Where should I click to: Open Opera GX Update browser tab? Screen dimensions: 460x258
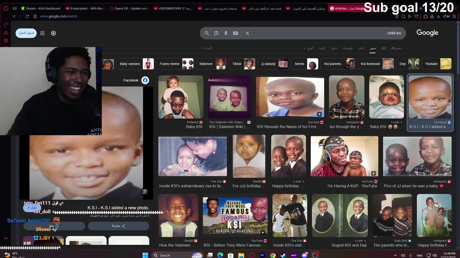129,9
